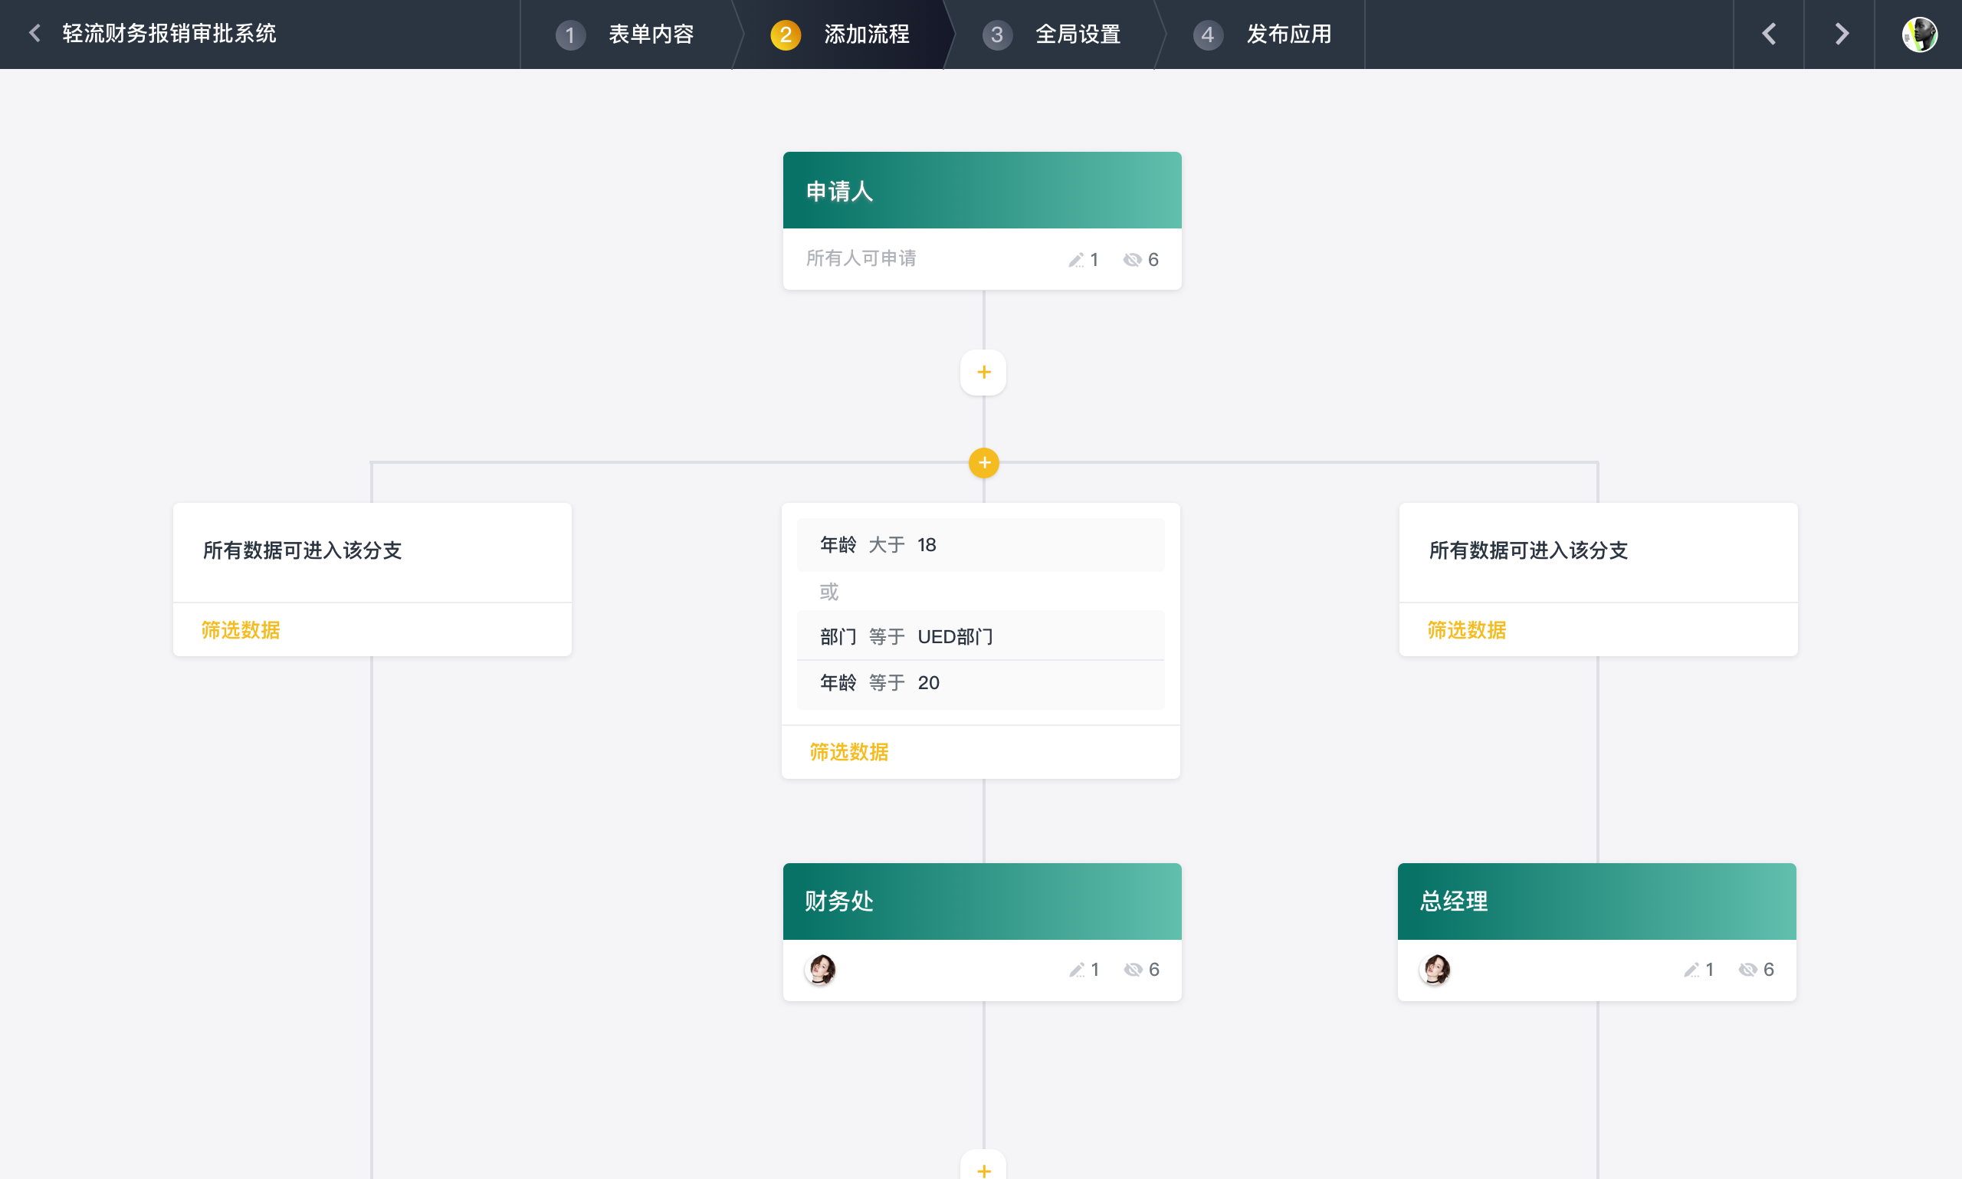Click 筛选数据 in the left branch
This screenshot has width=1962, height=1179.
coord(241,630)
